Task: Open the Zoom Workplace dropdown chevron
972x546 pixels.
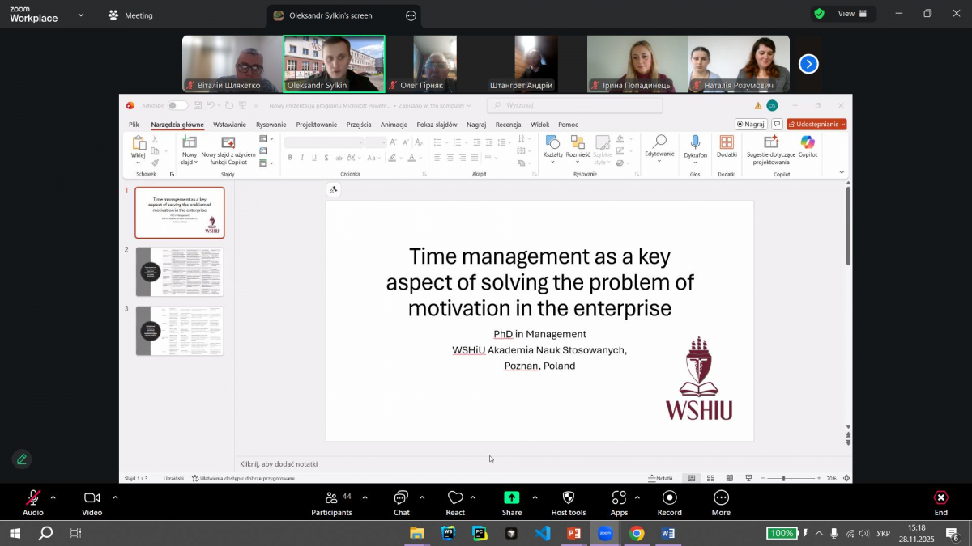Action: (x=80, y=15)
